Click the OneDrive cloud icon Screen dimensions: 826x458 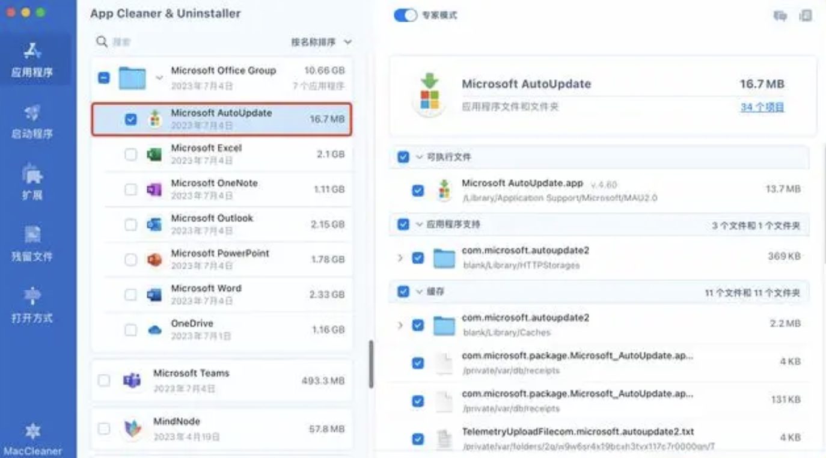coord(154,329)
